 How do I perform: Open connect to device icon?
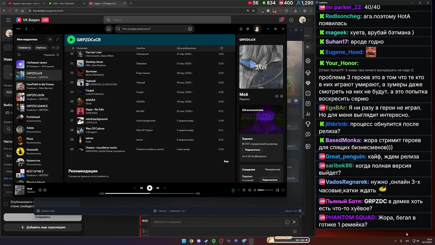point(249,190)
